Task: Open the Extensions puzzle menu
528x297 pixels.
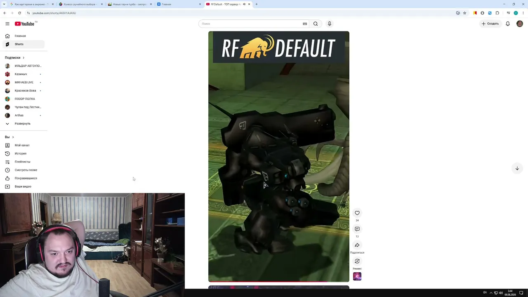Action: point(497,13)
